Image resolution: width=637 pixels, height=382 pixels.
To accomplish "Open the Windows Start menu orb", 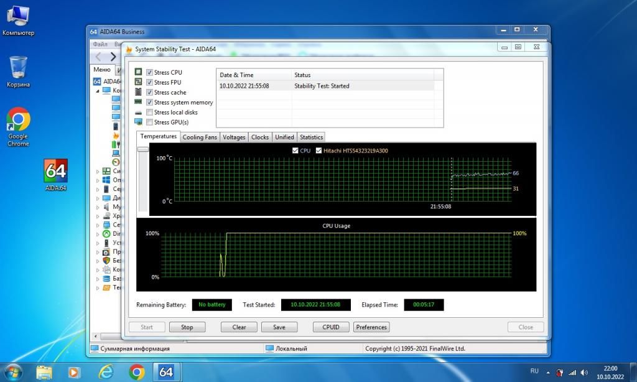I will [x=12, y=372].
